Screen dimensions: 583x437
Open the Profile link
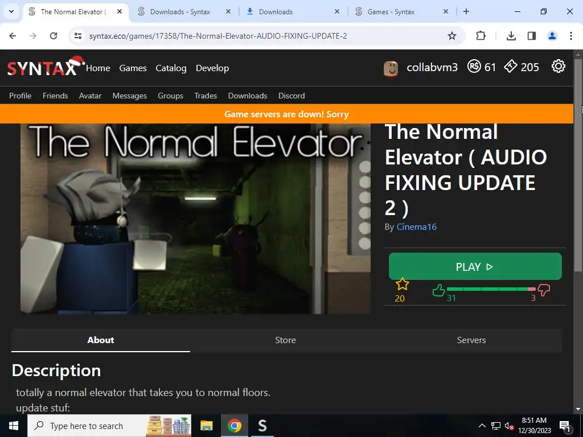click(x=20, y=96)
